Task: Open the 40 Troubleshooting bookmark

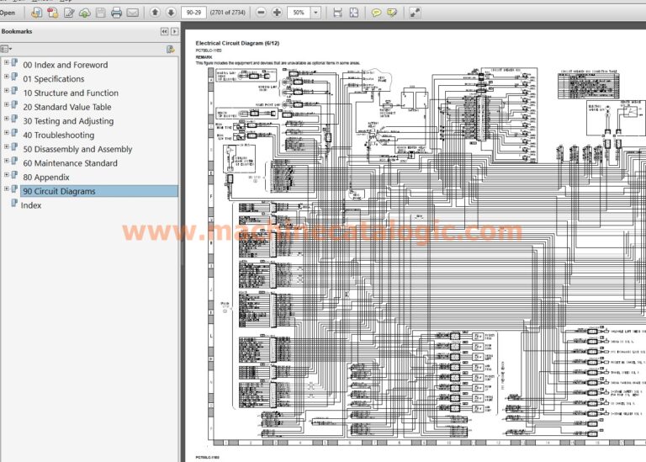Action: tap(59, 135)
